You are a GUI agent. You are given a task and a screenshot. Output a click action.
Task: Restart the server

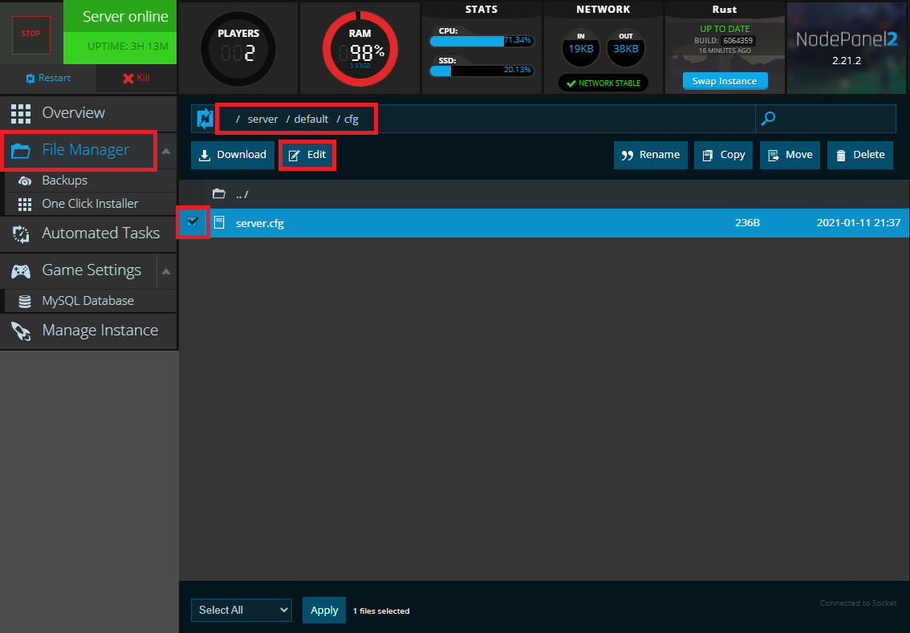coord(48,78)
